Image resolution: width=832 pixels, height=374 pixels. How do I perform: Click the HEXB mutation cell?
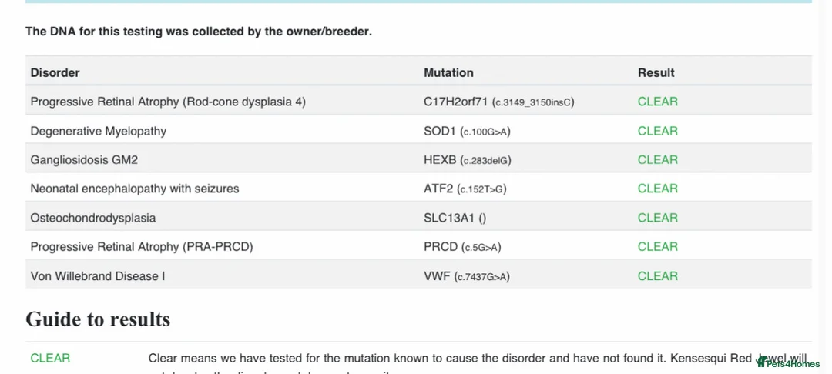(x=467, y=160)
